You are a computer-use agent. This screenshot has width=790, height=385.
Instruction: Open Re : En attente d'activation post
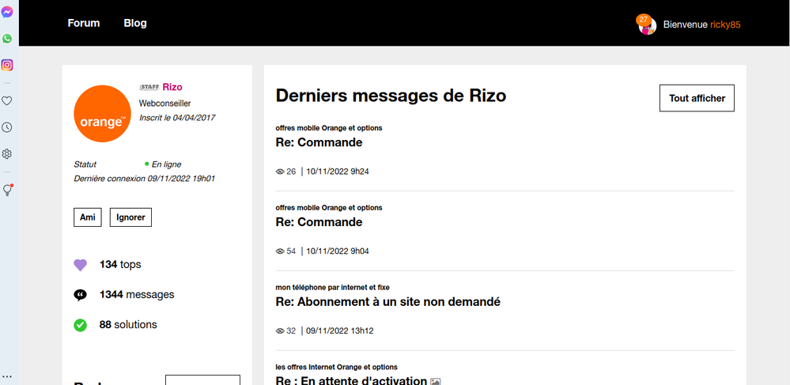point(351,380)
